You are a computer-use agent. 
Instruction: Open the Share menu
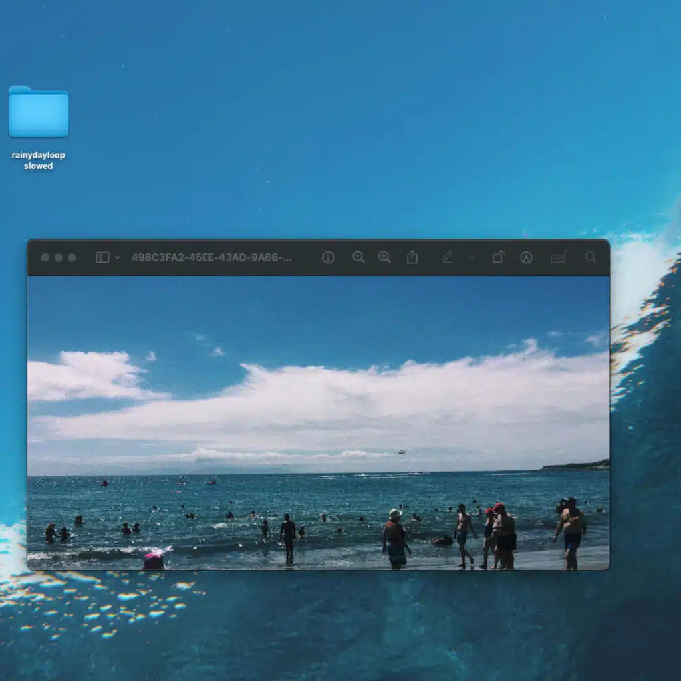point(412,257)
